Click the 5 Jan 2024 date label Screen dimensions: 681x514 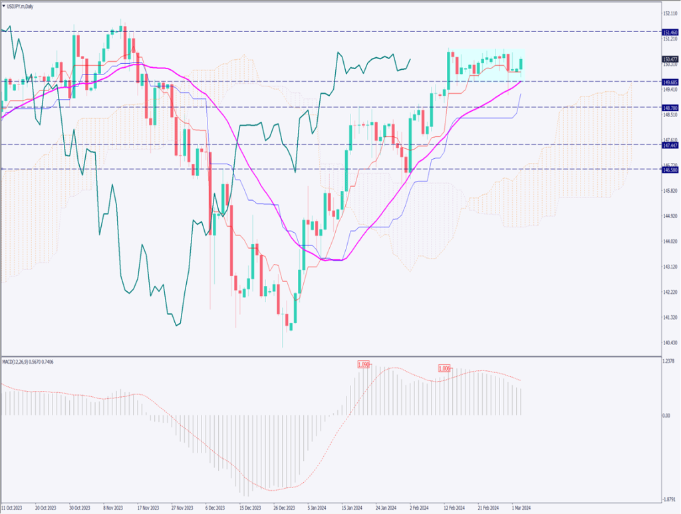[316, 507]
